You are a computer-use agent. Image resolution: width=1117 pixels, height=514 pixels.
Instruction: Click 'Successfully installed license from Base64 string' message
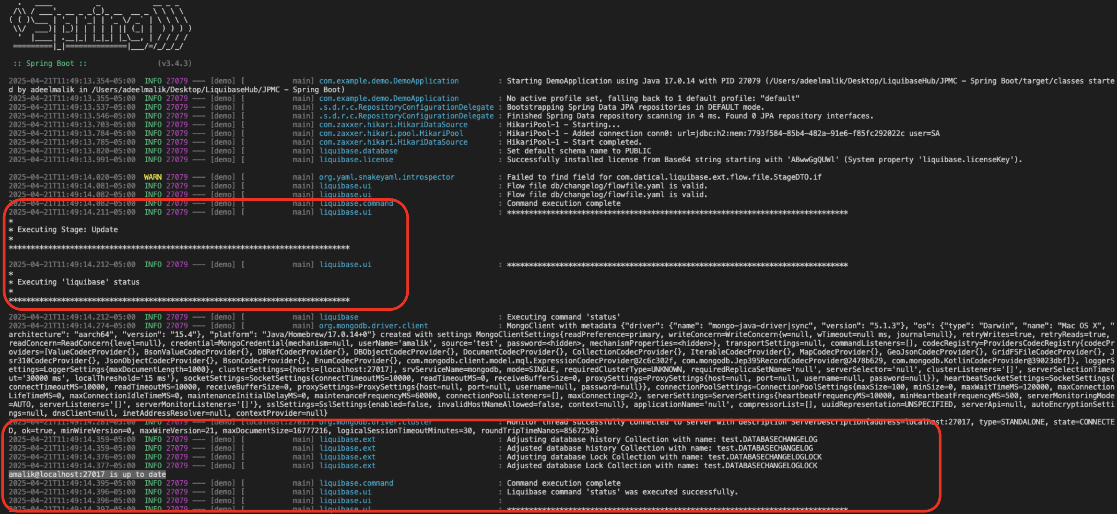765,160
